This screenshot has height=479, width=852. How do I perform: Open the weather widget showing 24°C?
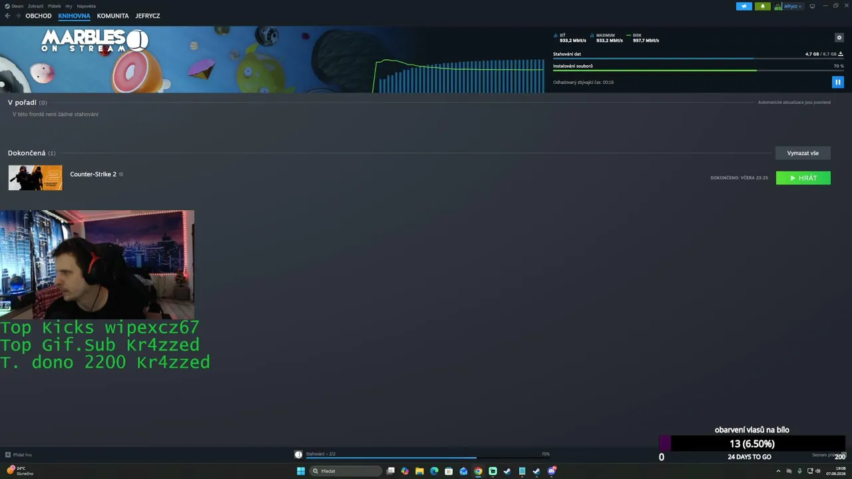[20, 470]
